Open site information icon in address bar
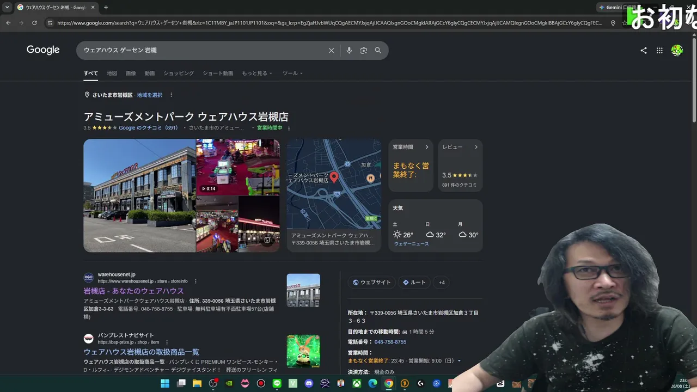Image resolution: width=697 pixels, height=392 pixels. 50,23
